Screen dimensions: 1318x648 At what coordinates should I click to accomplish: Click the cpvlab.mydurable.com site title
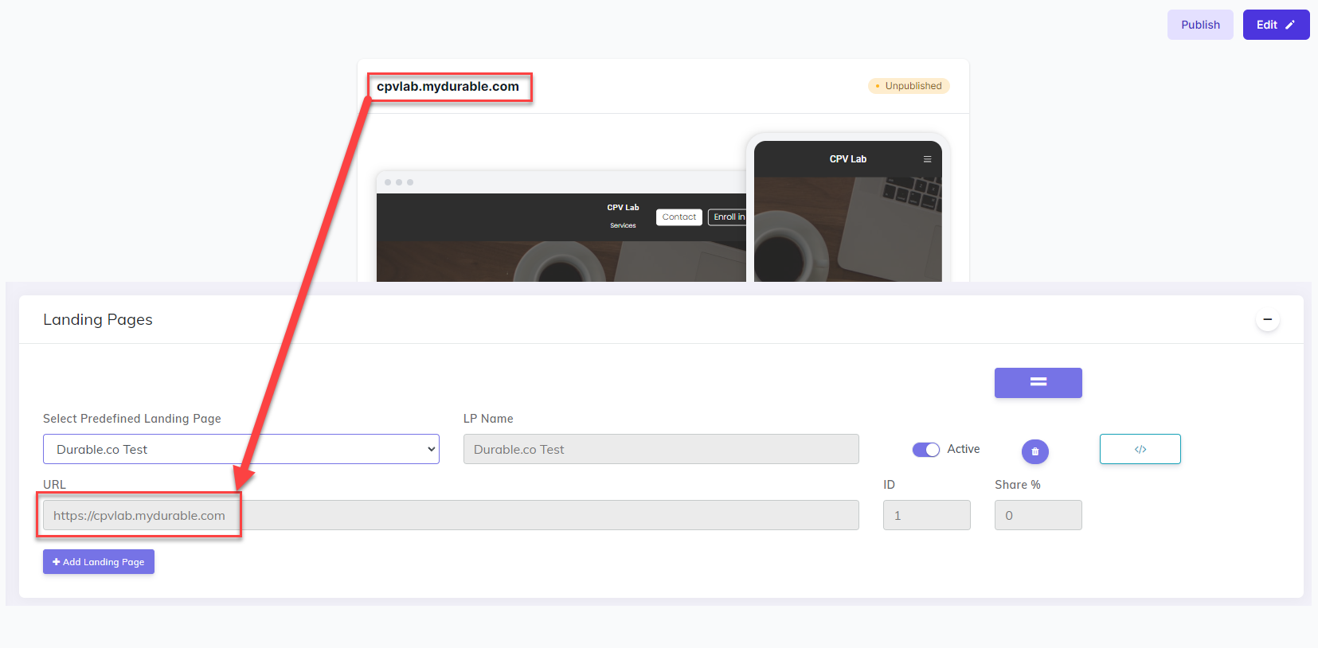pos(448,87)
